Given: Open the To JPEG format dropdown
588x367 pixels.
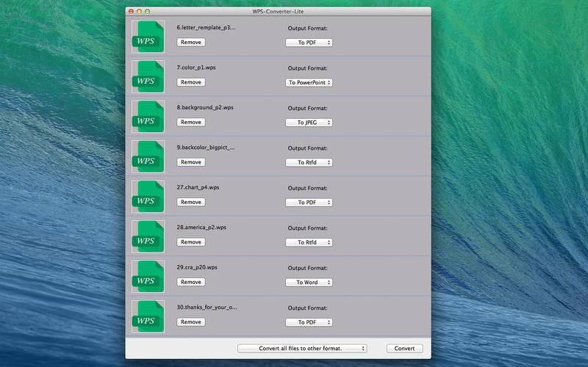Looking at the screenshot, I should 309,123.
